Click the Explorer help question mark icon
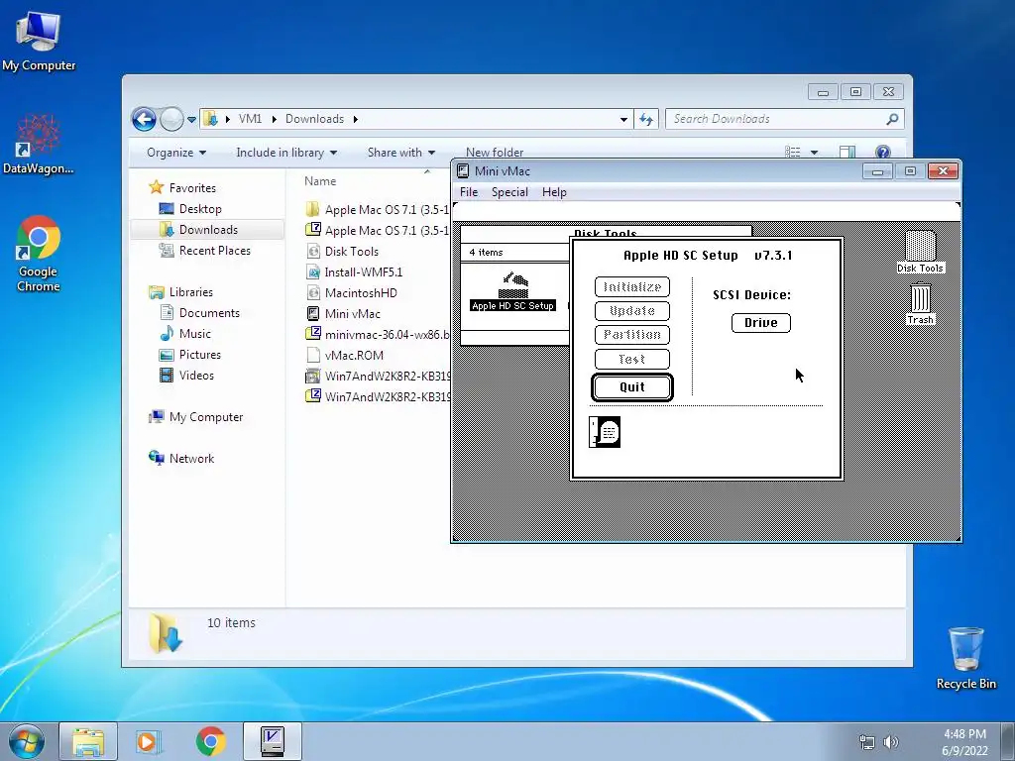1015x761 pixels. [882, 152]
